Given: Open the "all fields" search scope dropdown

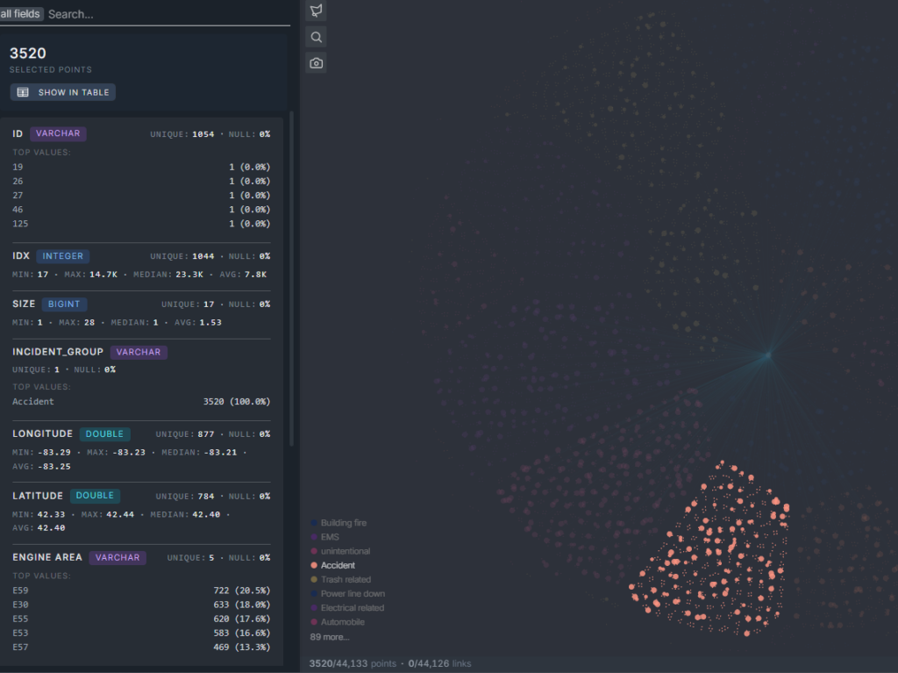Looking at the screenshot, I should coord(21,14).
